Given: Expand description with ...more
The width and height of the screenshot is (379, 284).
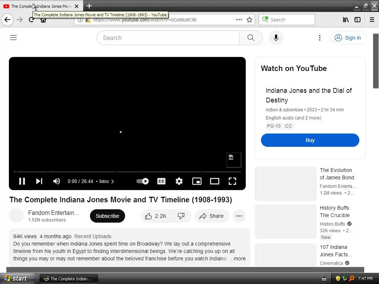Looking at the screenshot, I should tap(238, 258).
